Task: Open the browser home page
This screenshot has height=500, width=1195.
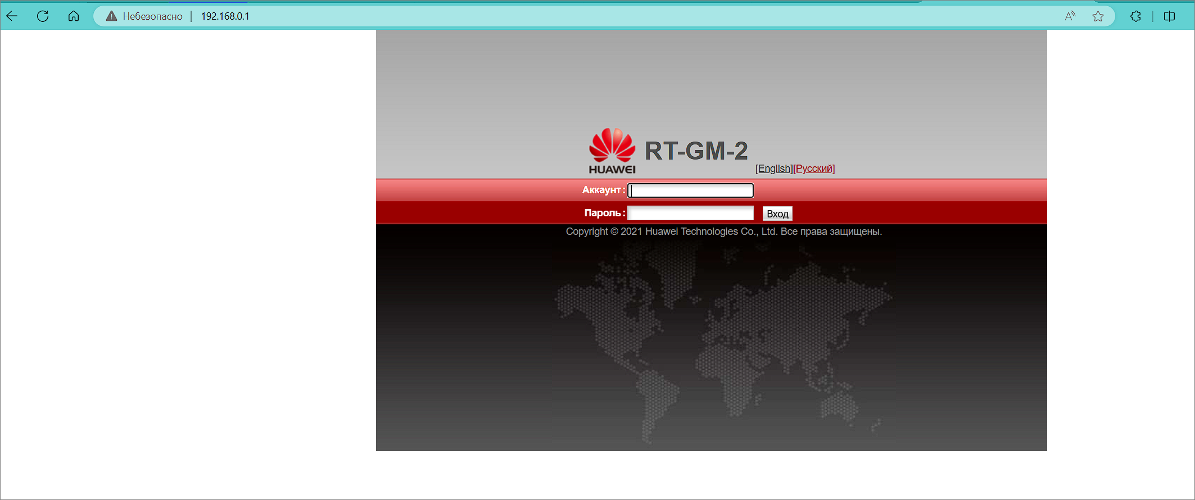Action: [x=74, y=16]
